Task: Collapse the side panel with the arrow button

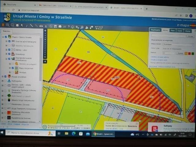Action: pos(45,61)
